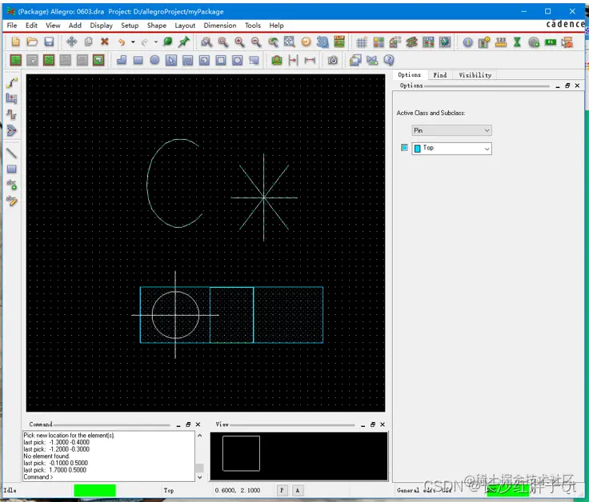Click the green R1 label icon
The width and height of the screenshot is (589, 502).
(x=551, y=42)
